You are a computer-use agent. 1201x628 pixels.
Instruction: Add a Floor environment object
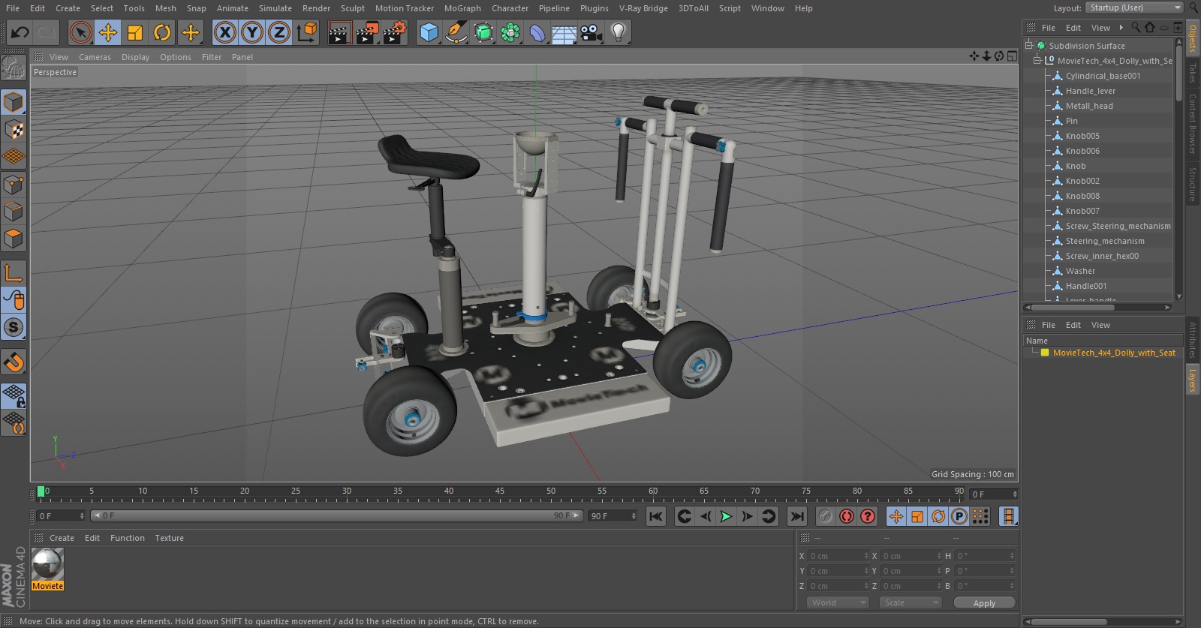pyautogui.click(x=564, y=32)
